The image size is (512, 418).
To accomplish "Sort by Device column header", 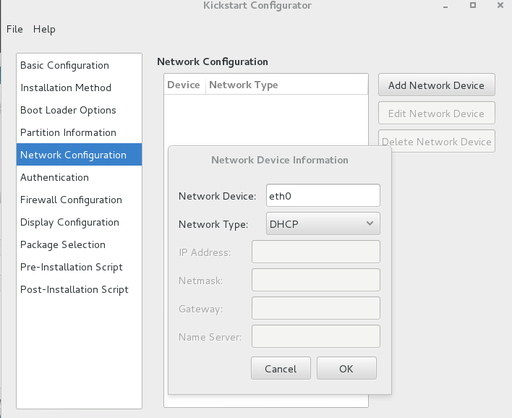I will pos(184,85).
